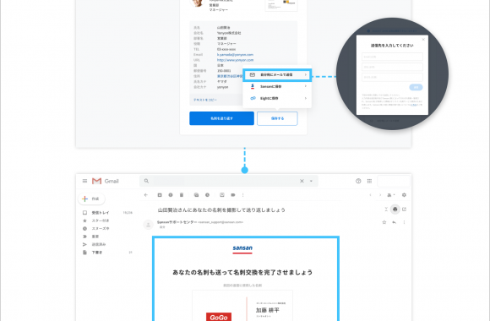Viewport: 490px width, 321px height.
Task: Star the message from Sansanサポートセンター
Action: click(384, 222)
